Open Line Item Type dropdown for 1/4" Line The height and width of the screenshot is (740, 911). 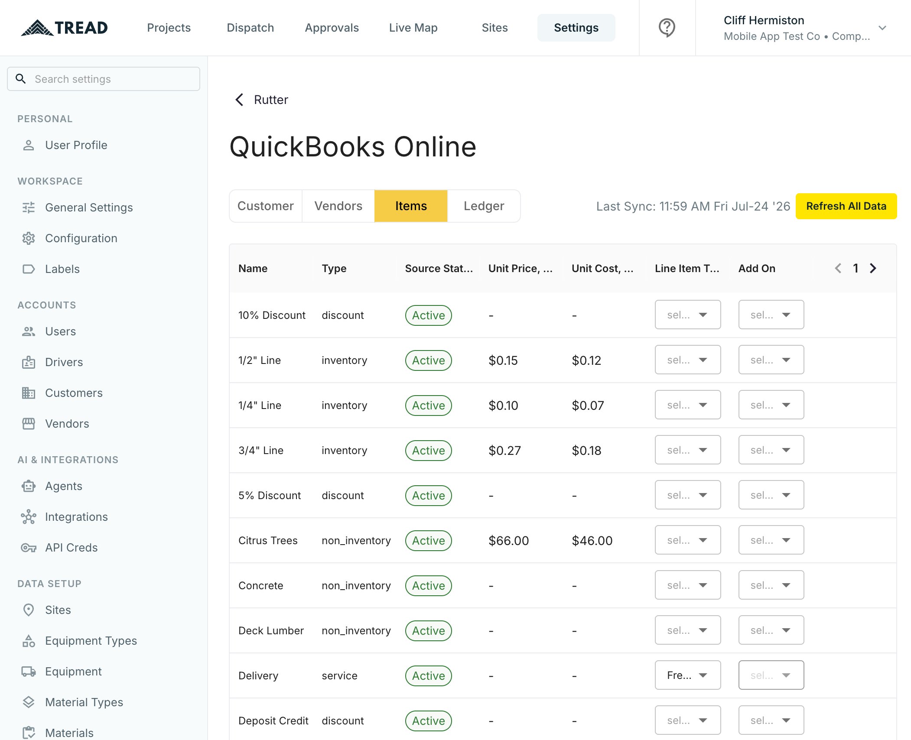[688, 405]
